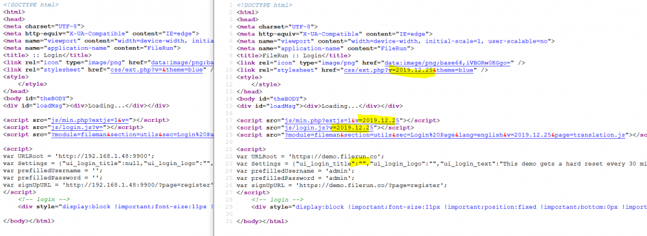Click left pane <!DOCTYPE html> line
647x236 pixels.
point(30,5)
